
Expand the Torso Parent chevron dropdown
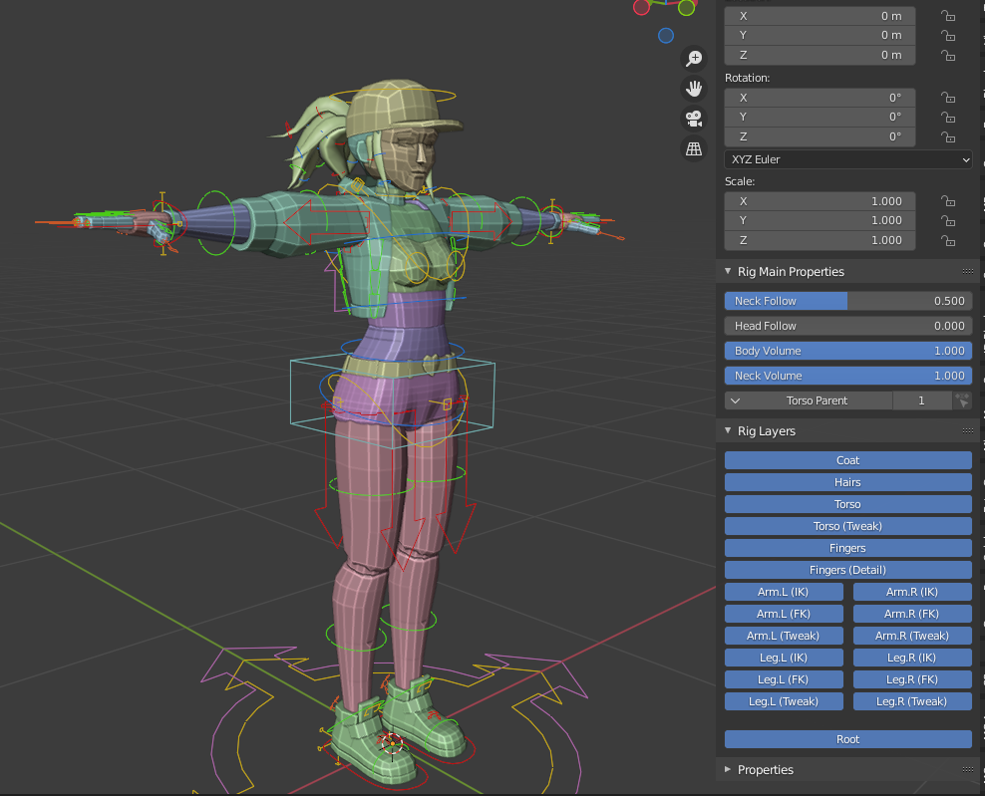click(736, 399)
